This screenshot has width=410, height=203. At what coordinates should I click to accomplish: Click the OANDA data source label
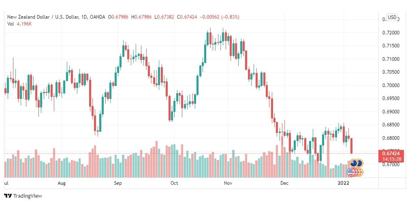[97, 17]
